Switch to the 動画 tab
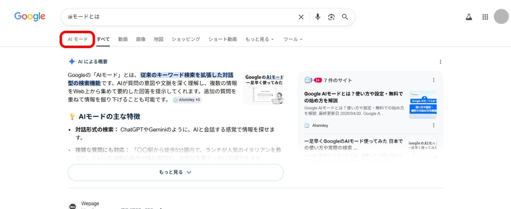The image size is (511, 209). coord(123,39)
